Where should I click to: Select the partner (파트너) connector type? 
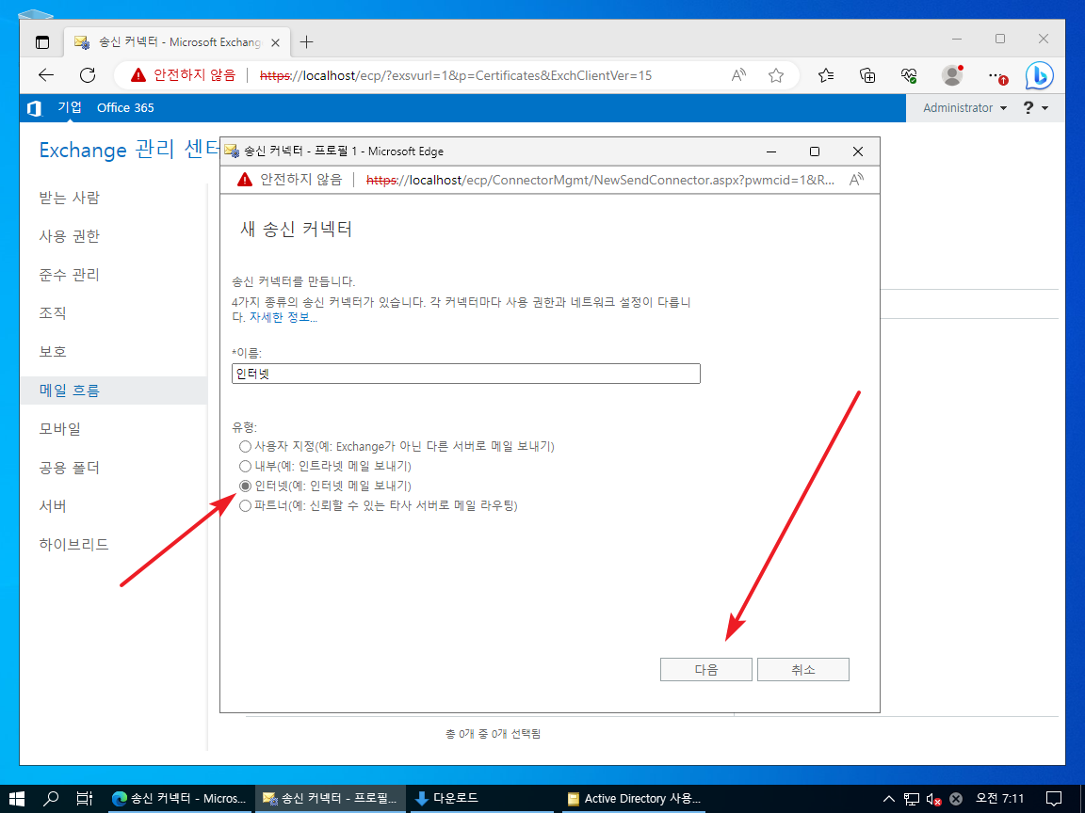(x=245, y=506)
